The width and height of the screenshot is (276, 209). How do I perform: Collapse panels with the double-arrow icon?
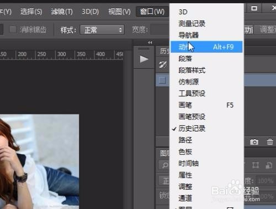(x=150, y=42)
